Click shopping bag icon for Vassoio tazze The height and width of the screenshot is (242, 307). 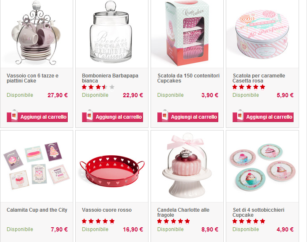(x=14, y=115)
